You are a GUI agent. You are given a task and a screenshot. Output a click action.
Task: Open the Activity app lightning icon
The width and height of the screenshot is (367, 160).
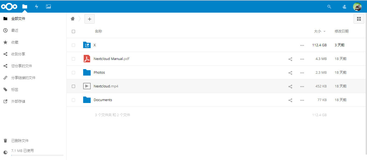37,6
